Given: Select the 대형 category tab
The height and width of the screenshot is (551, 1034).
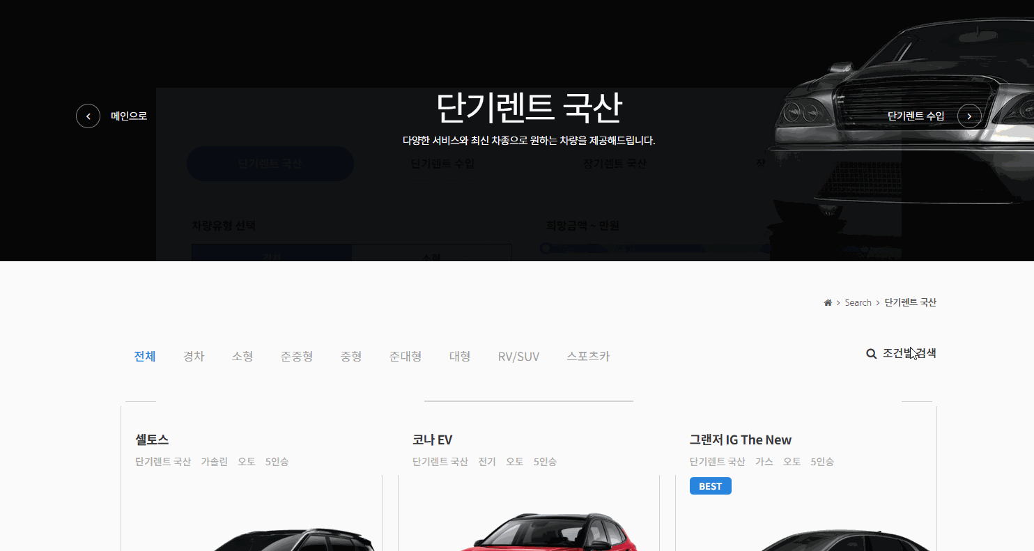Looking at the screenshot, I should (460, 357).
